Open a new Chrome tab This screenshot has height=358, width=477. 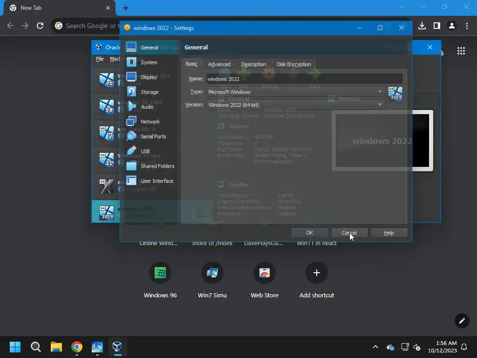[126, 8]
